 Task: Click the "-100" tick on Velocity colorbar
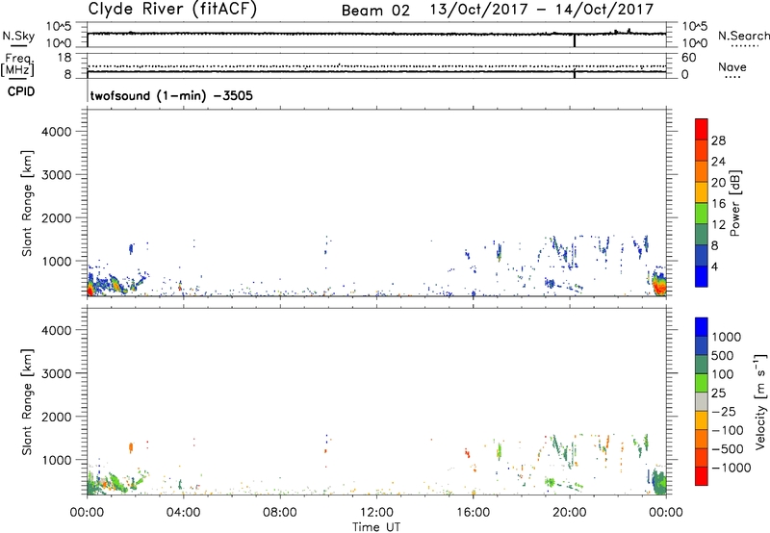pos(728,430)
